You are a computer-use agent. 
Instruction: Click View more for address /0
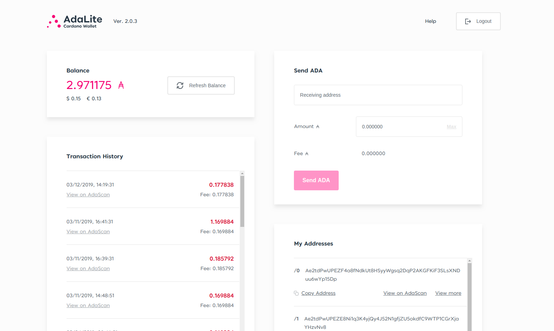(448, 293)
